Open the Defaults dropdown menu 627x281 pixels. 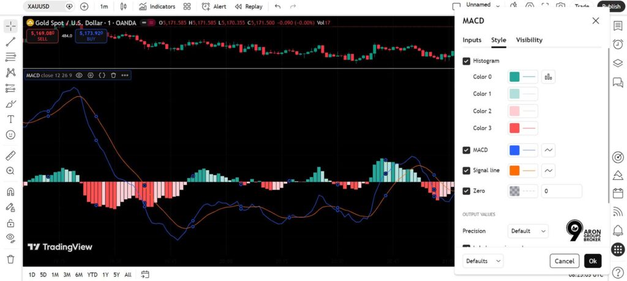(x=483, y=261)
